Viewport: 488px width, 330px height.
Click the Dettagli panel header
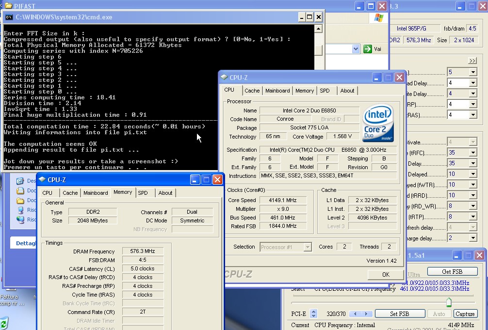click(x=23, y=243)
